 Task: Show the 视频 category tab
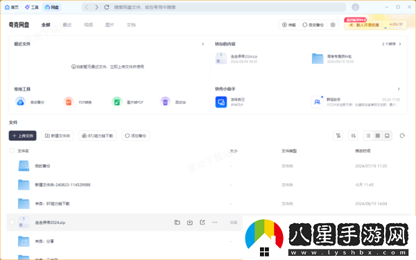(x=88, y=25)
